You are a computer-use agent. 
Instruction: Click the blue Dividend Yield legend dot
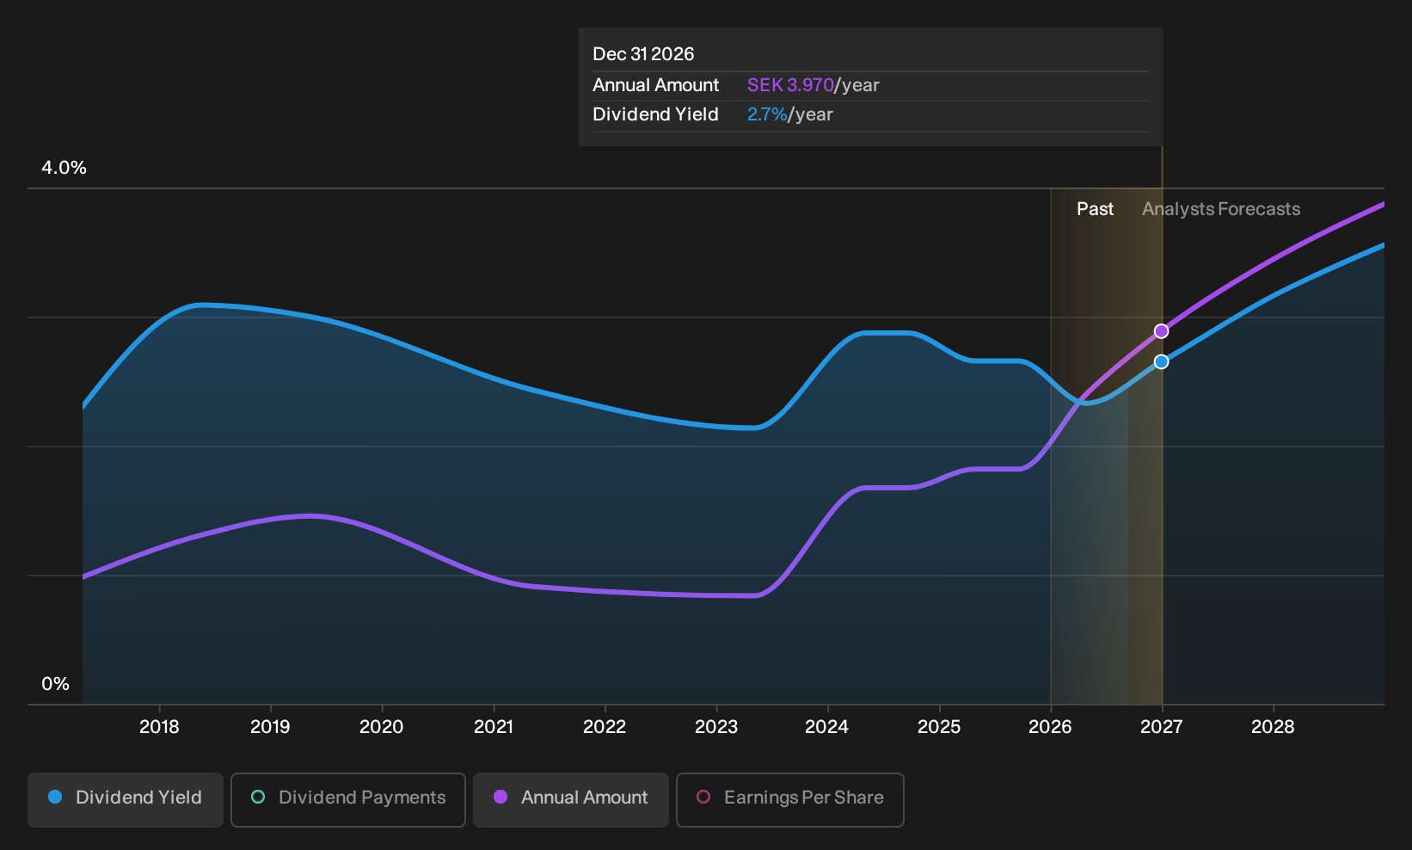55,797
